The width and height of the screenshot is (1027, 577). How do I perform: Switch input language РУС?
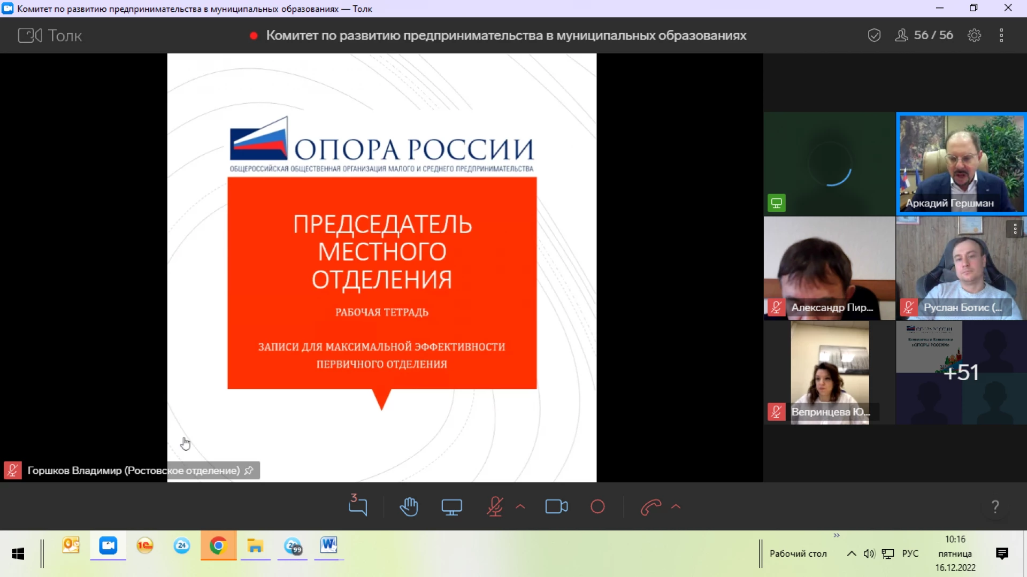click(910, 553)
